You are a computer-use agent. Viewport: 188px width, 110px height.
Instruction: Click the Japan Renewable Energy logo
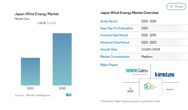tap(150, 86)
